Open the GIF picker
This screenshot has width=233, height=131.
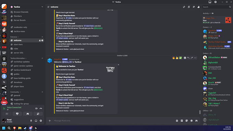click(182, 121)
